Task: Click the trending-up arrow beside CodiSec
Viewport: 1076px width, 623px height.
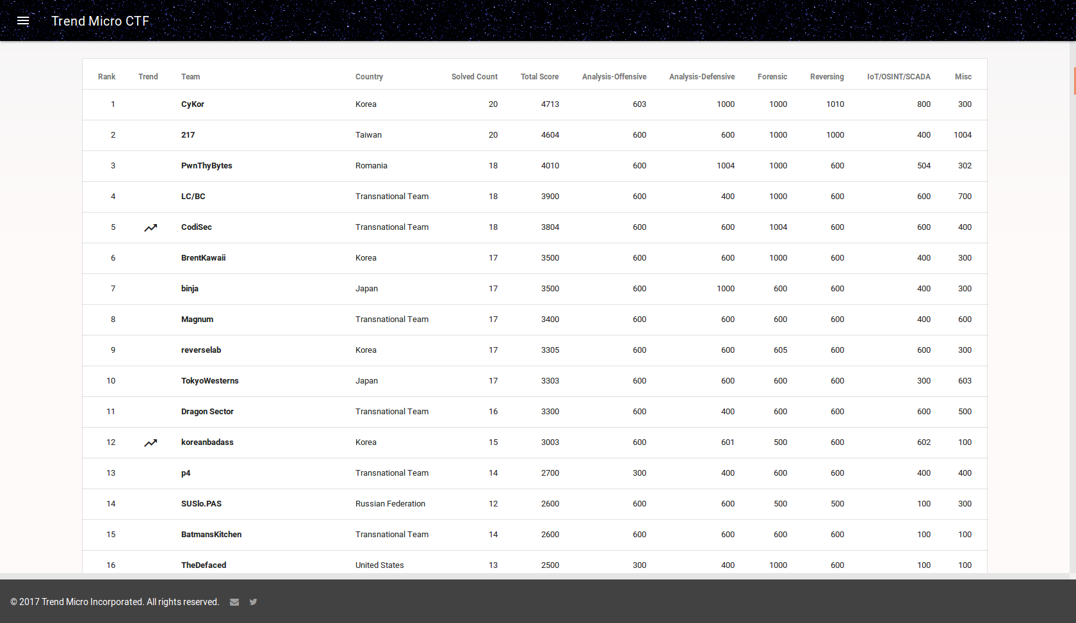Action: tap(151, 227)
